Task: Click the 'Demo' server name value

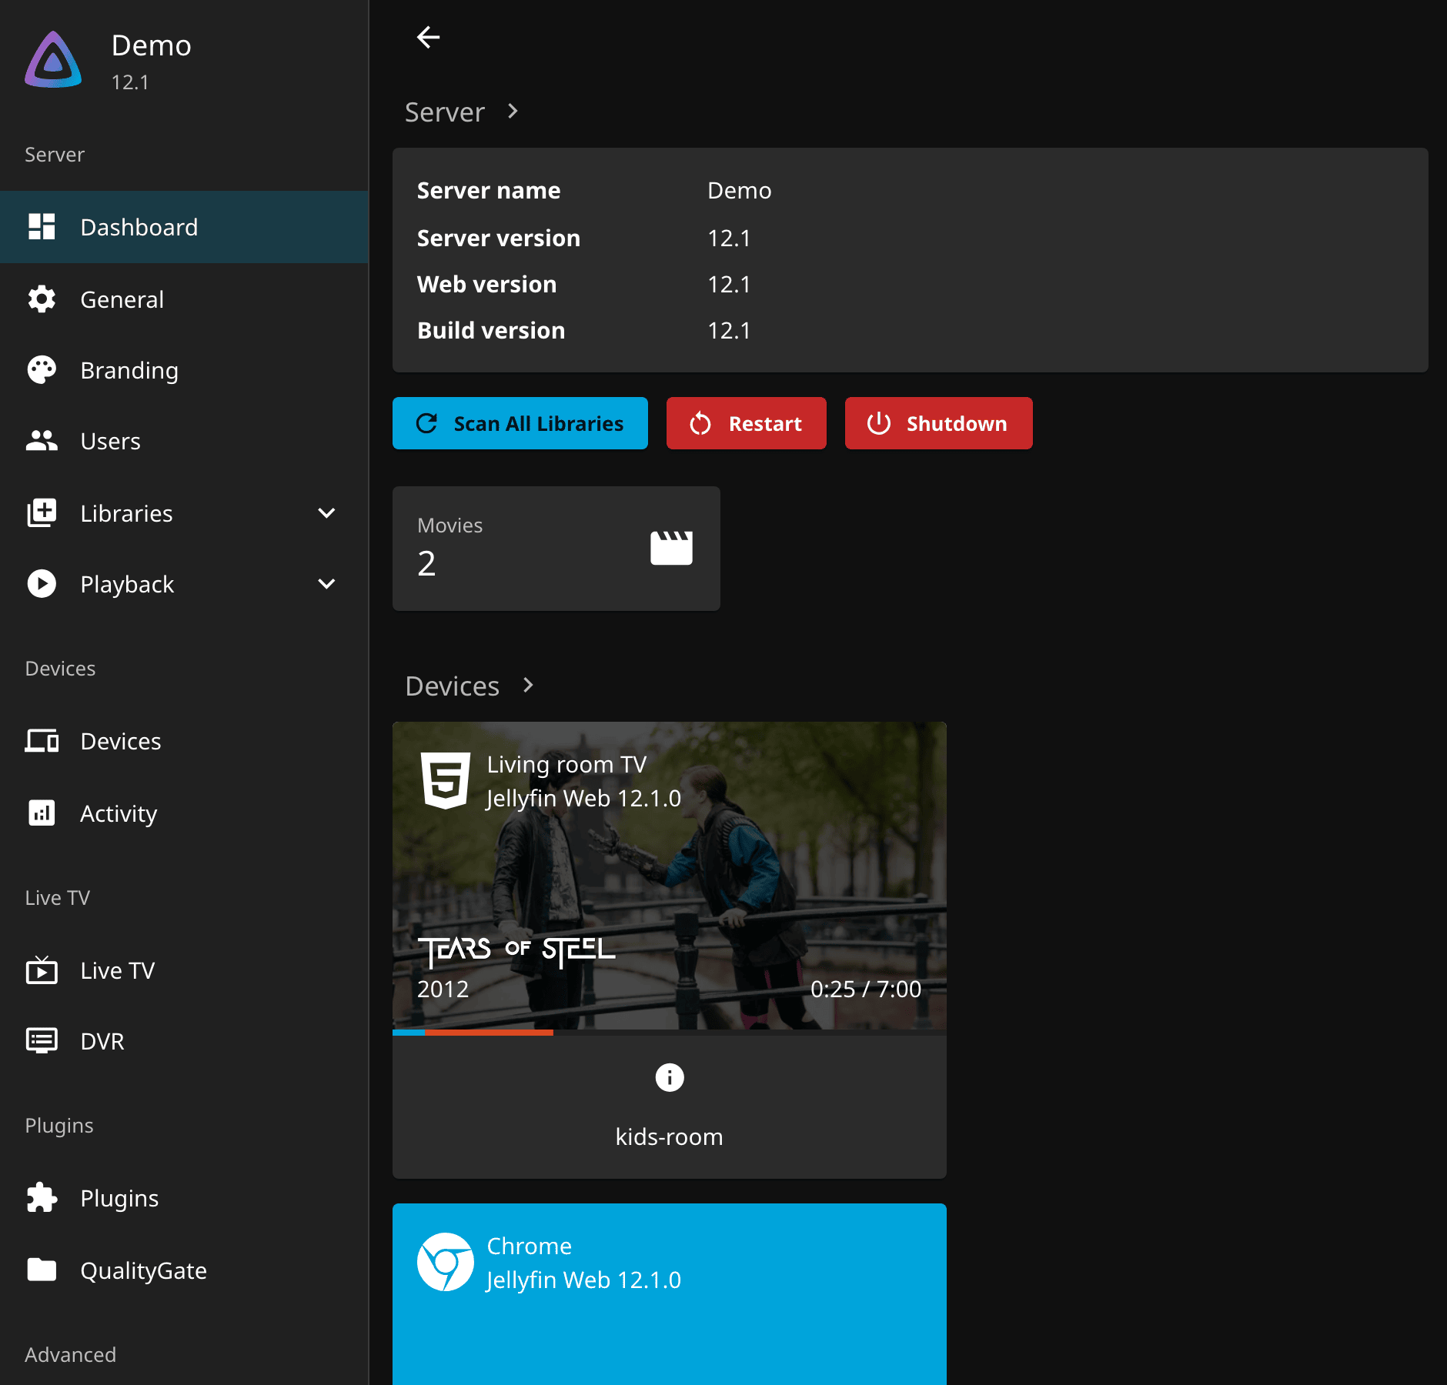Action: point(739,190)
